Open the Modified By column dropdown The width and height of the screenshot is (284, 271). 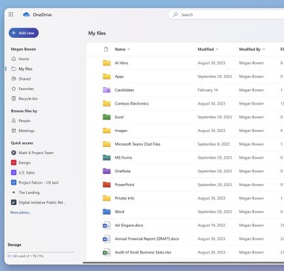(x=252, y=49)
